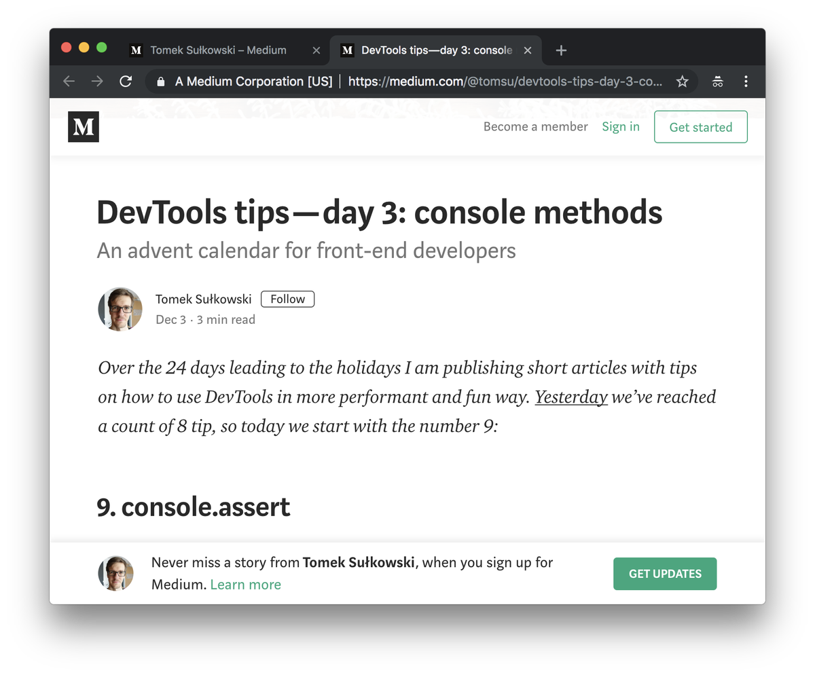Click the Become a member link
The width and height of the screenshot is (815, 675).
click(536, 126)
